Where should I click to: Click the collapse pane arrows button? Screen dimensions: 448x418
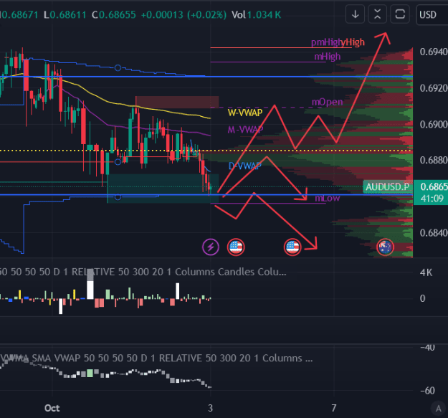(x=378, y=14)
